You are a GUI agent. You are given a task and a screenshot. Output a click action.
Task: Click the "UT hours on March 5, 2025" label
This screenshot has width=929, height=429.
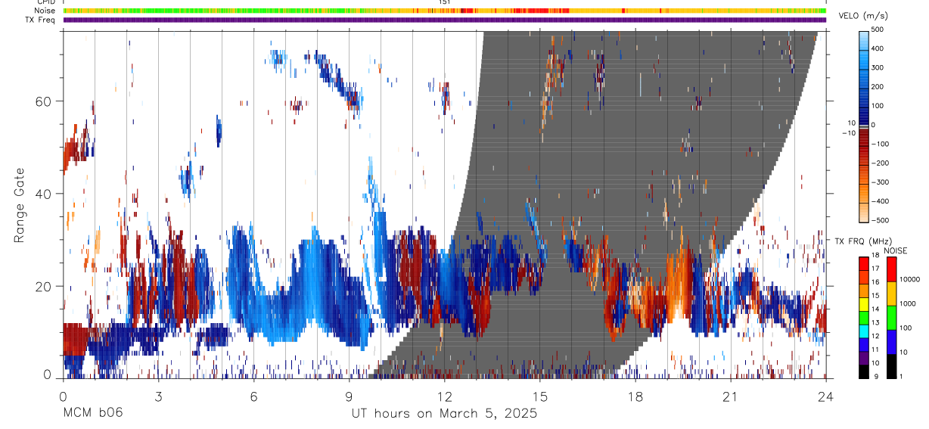[x=444, y=413]
